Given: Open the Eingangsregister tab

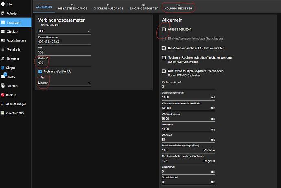Looking at the screenshot, I should point(144,7).
